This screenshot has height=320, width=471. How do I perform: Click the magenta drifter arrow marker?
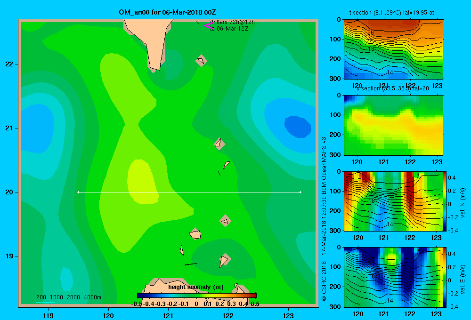coord(208,25)
